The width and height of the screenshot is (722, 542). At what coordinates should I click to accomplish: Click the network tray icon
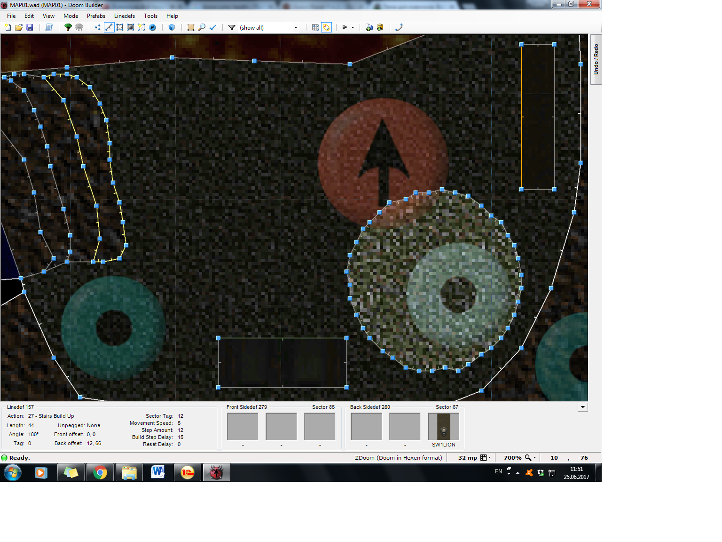(552, 473)
